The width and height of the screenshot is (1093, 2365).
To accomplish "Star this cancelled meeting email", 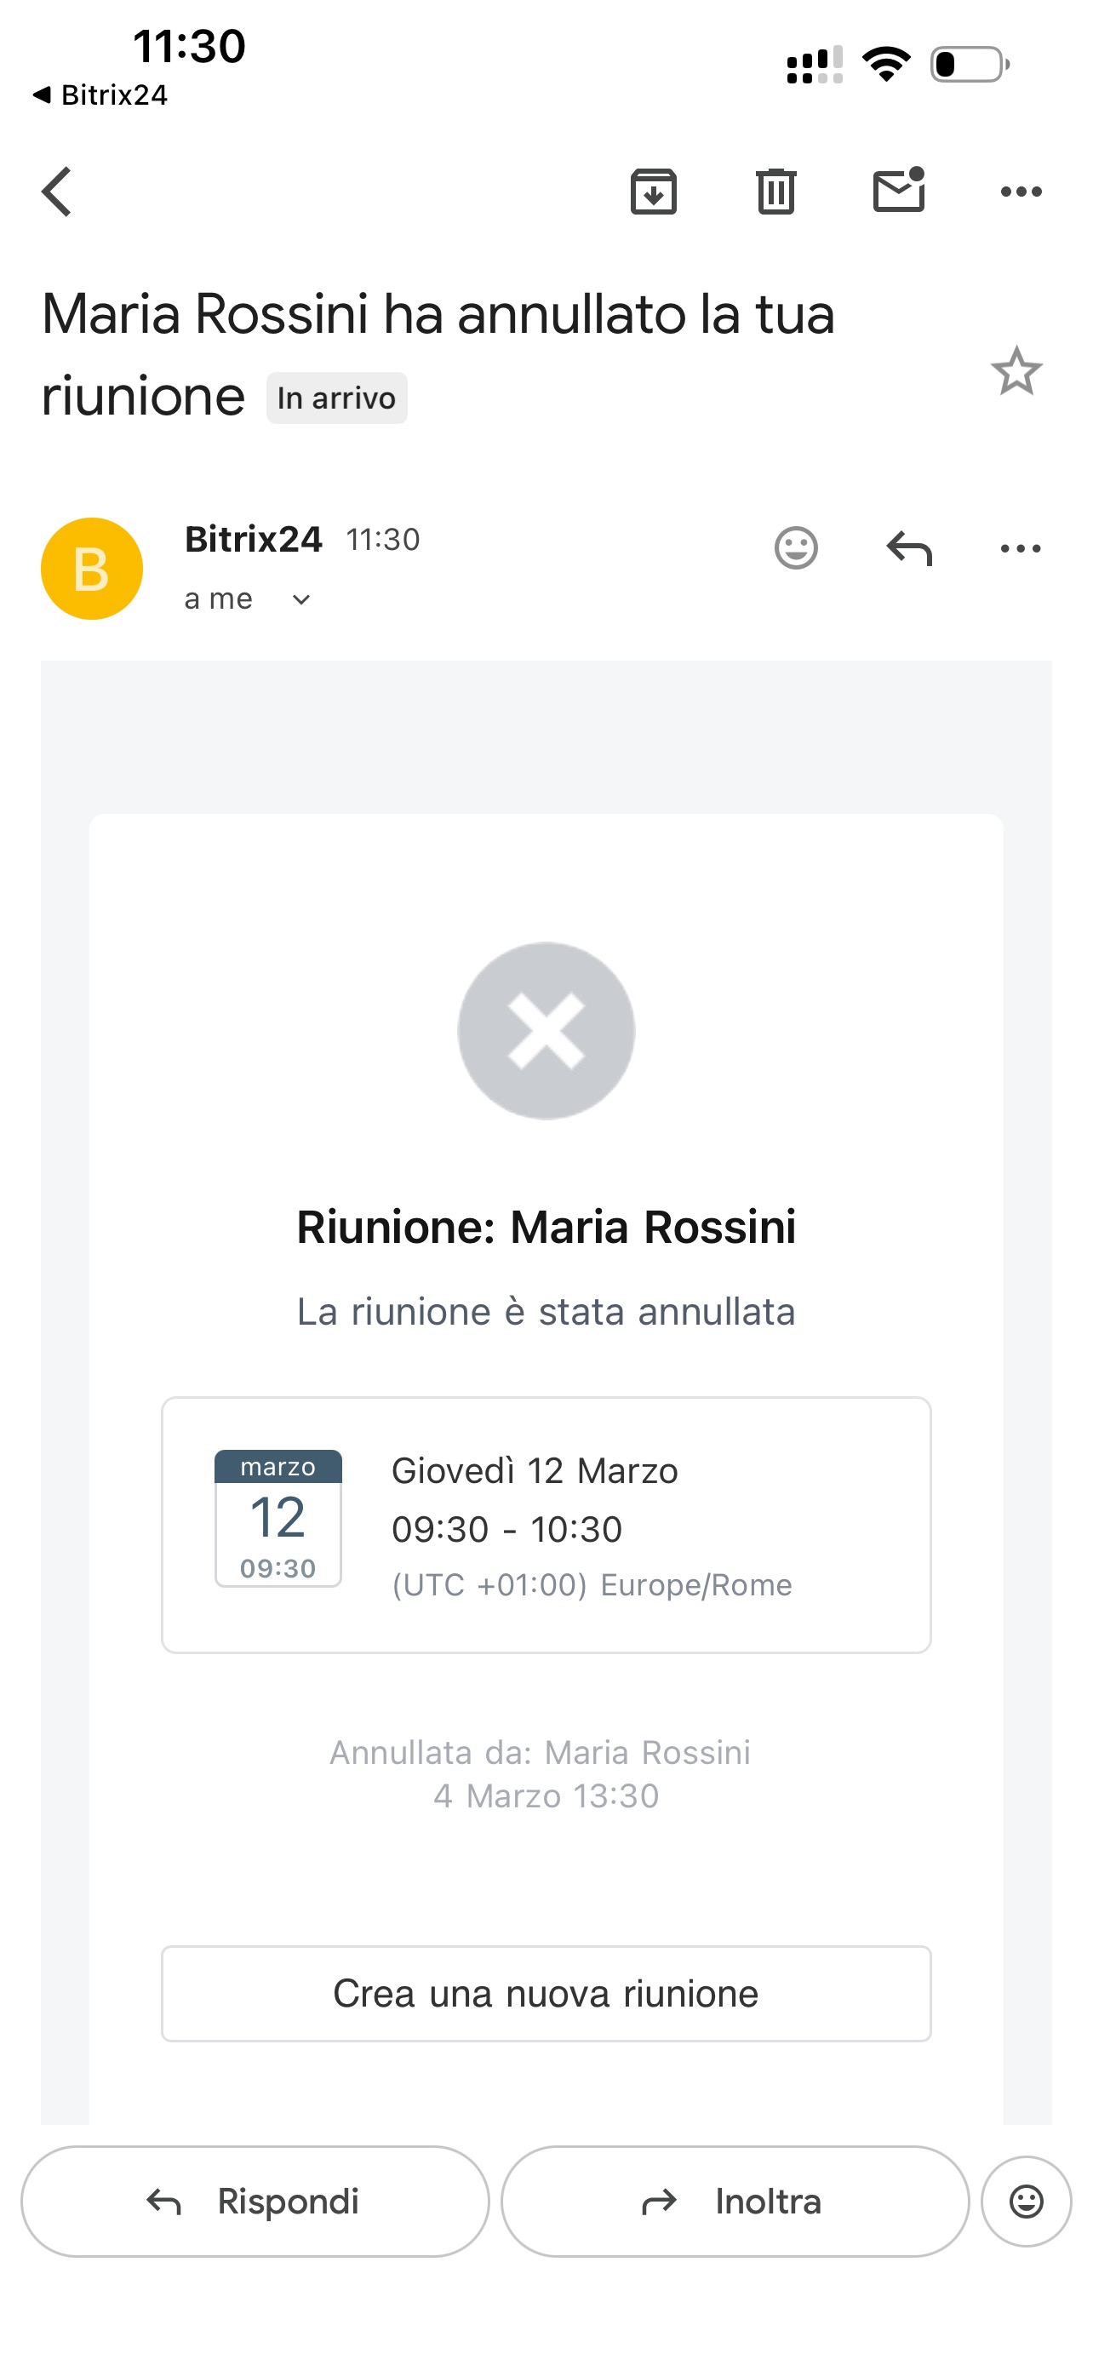I will (1016, 372).
